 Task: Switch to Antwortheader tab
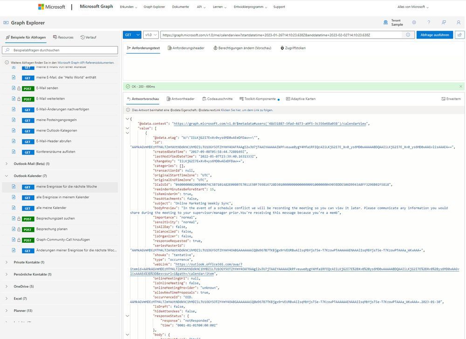click(x=180, y=99)
